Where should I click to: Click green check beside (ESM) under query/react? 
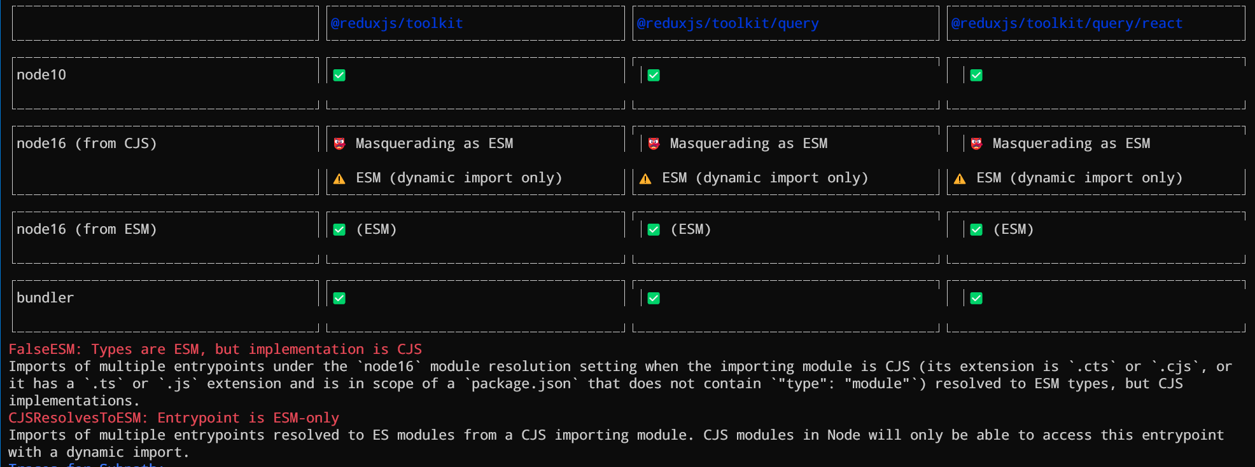pos(976,229)
